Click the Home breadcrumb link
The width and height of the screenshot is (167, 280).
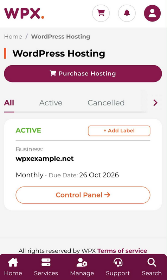(13, 37)
